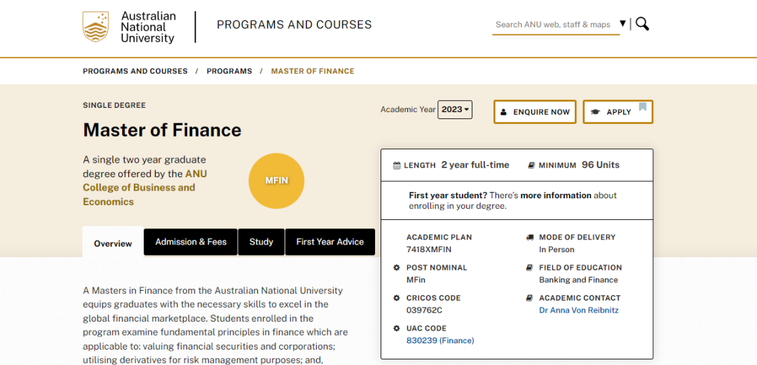Click the Master of Finance heading
The height and width of the screenshot is (365, 757).
tap(162, 130)
